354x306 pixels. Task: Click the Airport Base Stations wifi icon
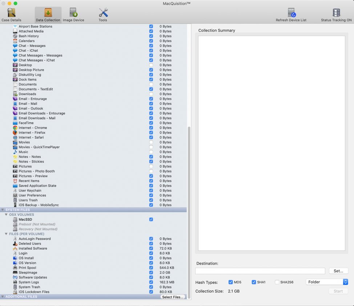[15, 27]
